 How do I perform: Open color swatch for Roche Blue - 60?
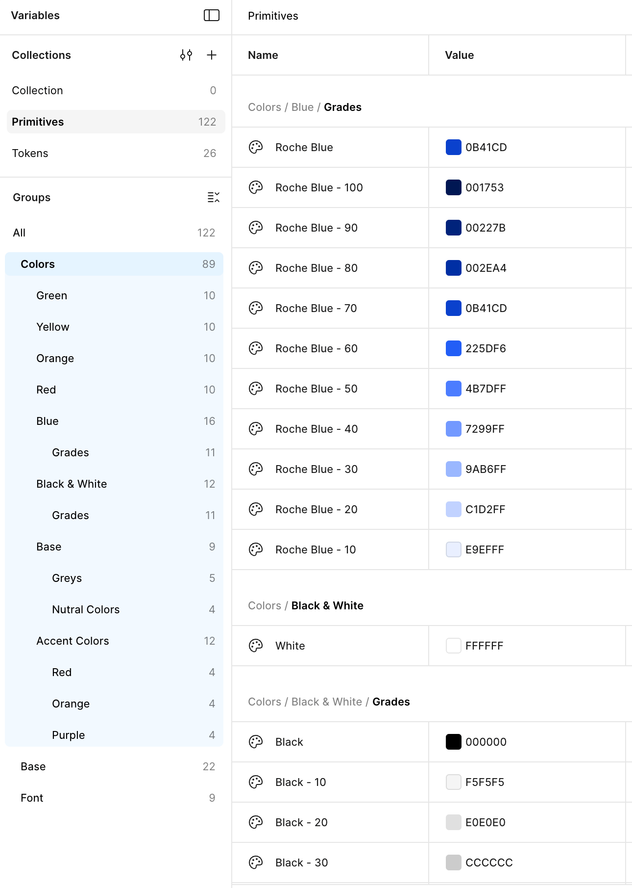[453, 348]
